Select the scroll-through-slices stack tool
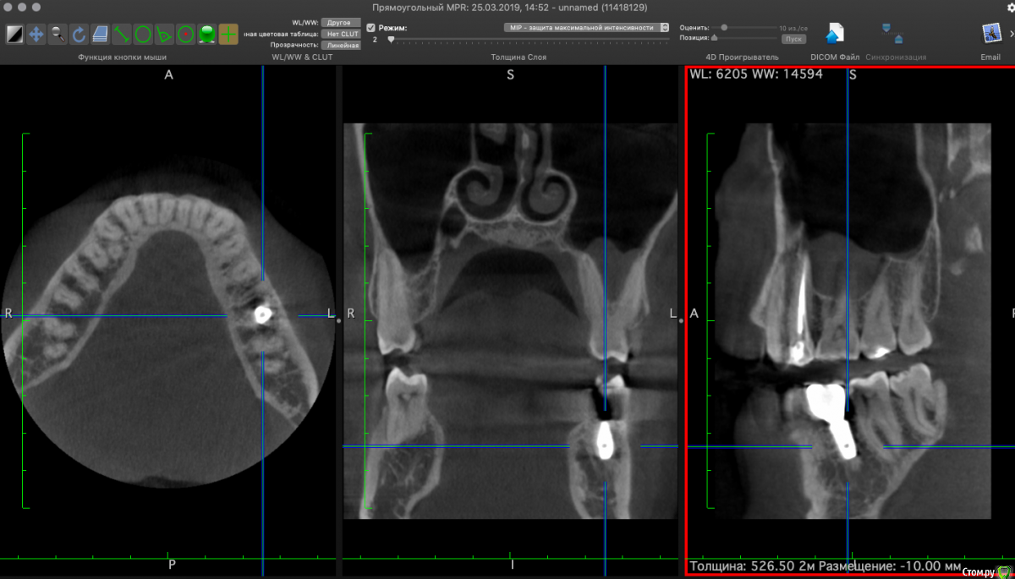 (101, 35)
